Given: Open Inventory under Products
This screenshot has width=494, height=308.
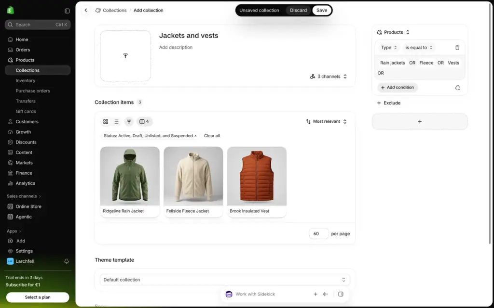Looking at the screenshot, I should coord(26,81).
